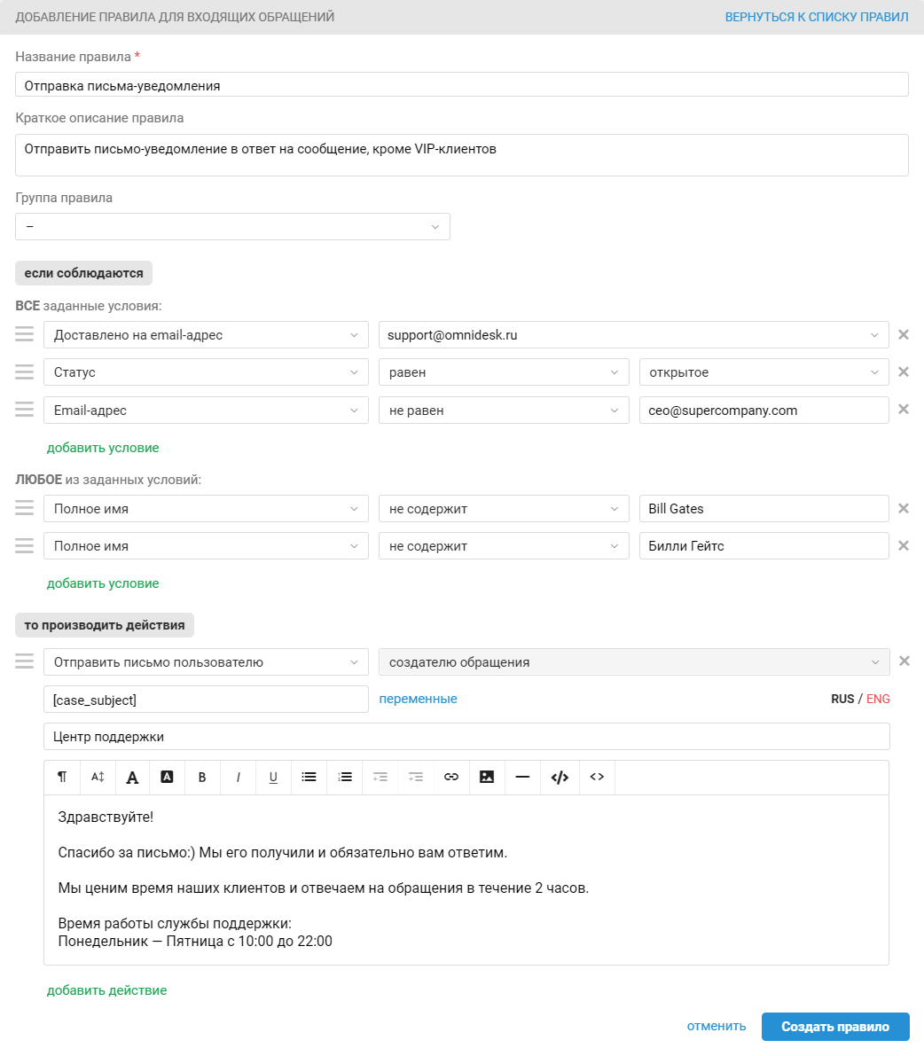Open the 'переменные' variables link
The height and width of the screenshot is (1056, 924).
coord(419,699)
